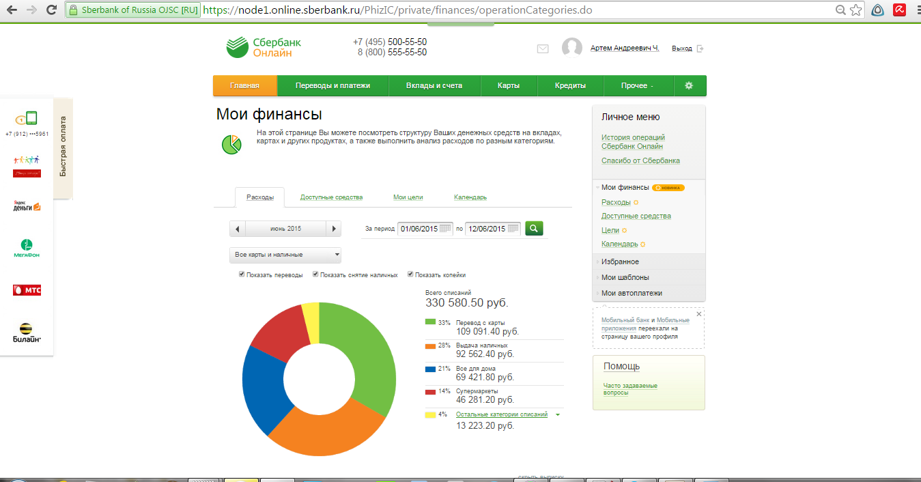Switch to Календарь tab
921x482 pixels.
click(x=470, y=197)
